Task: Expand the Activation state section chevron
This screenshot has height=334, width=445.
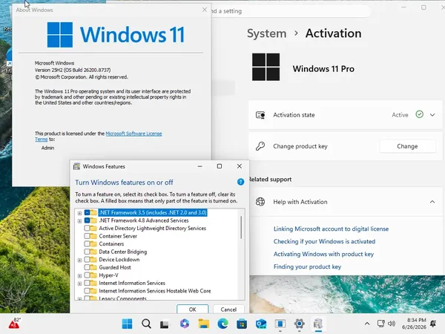Action: [432, 115]
